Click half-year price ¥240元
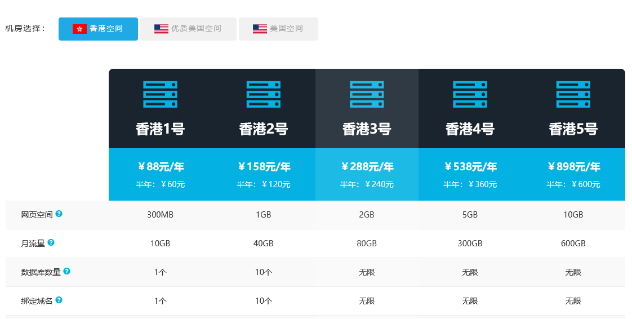Viewport: 632px width, 319px height. (x=379, y=184)
